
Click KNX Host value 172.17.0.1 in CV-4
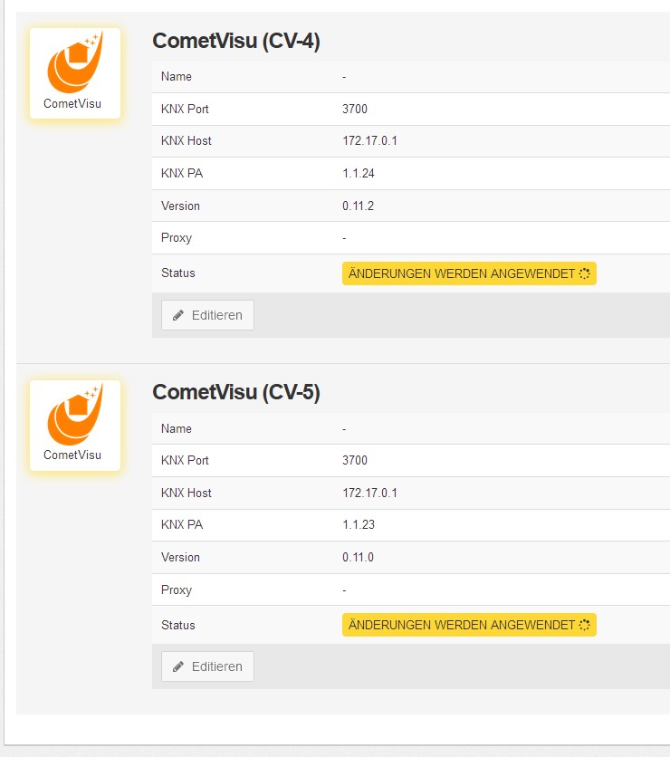pyautogui.click(x=369, y=141)
